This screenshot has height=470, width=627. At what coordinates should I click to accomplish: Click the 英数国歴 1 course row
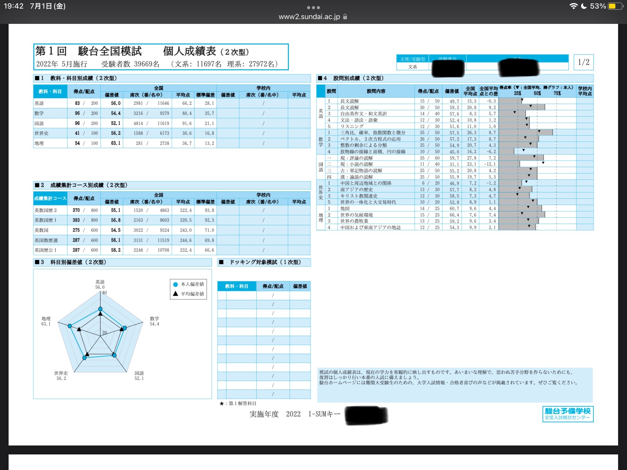172,220
